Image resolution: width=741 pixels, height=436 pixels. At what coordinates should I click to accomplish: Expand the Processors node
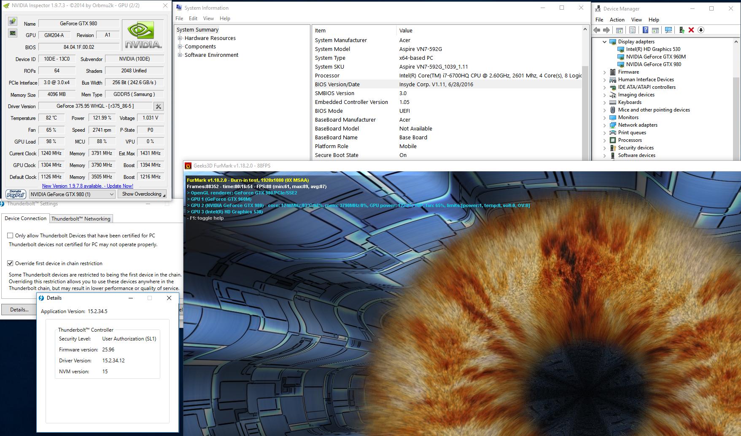click(x=604, y=140)
